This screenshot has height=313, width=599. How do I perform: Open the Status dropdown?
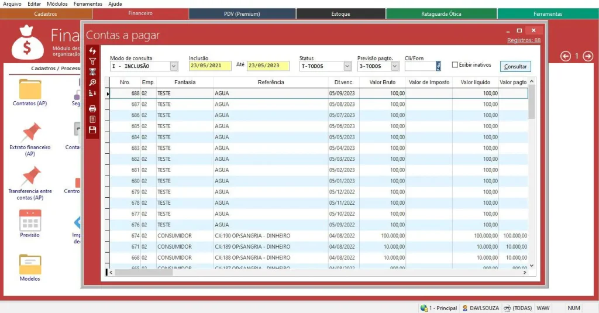point(347,67)
